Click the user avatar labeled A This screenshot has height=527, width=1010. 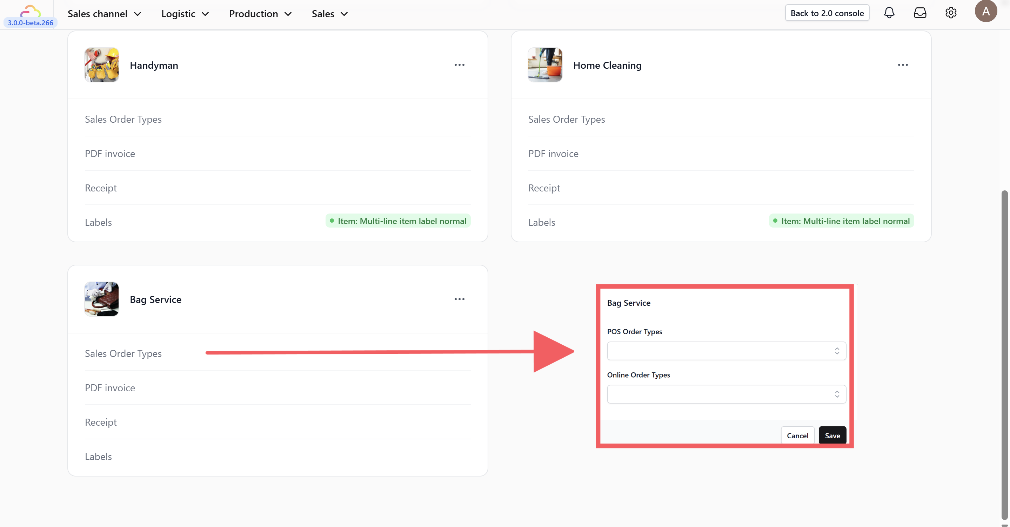pyautogui.click(x=985, y=11)
